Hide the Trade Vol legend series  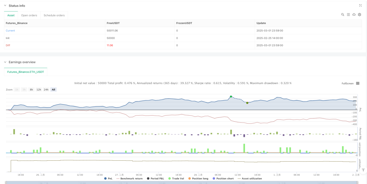tap(177, 178)
